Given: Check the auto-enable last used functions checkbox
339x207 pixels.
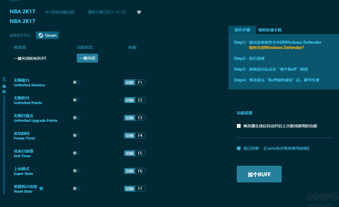Looking at the screenshot, I should pyautogui.click(x=239, y=126).
